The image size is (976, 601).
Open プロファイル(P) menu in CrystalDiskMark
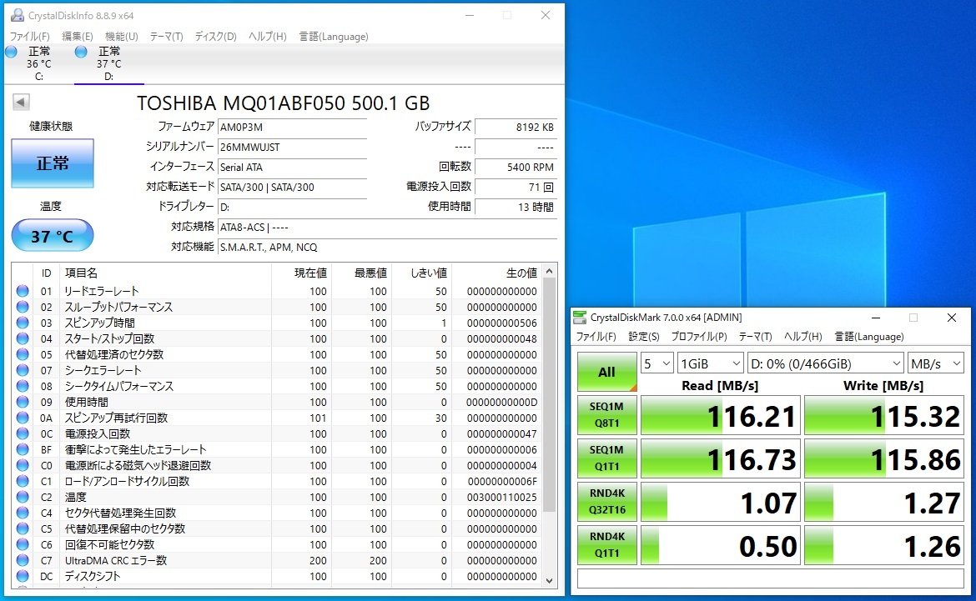tap(698, 337)
